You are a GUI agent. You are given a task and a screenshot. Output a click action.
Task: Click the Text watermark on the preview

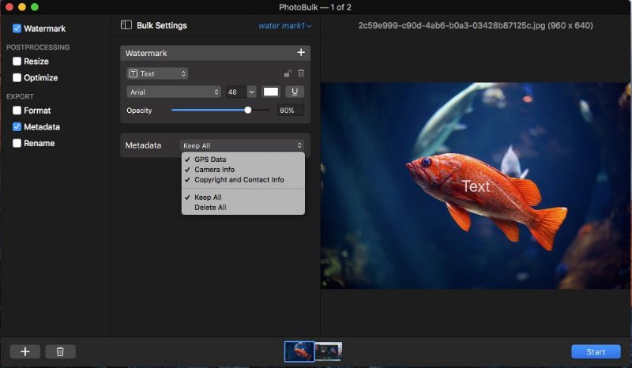coord(476,186)
